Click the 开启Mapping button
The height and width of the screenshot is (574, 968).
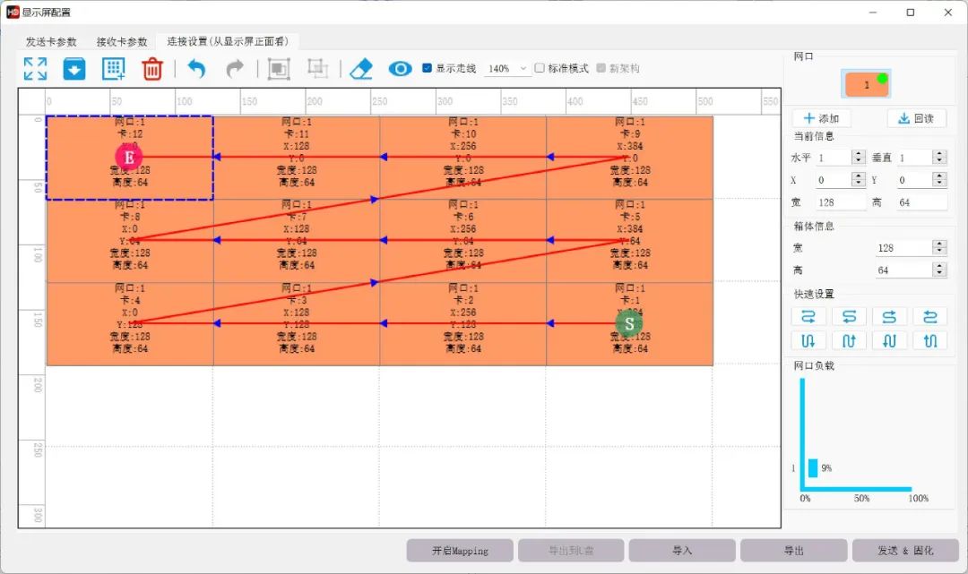[460, 551]
